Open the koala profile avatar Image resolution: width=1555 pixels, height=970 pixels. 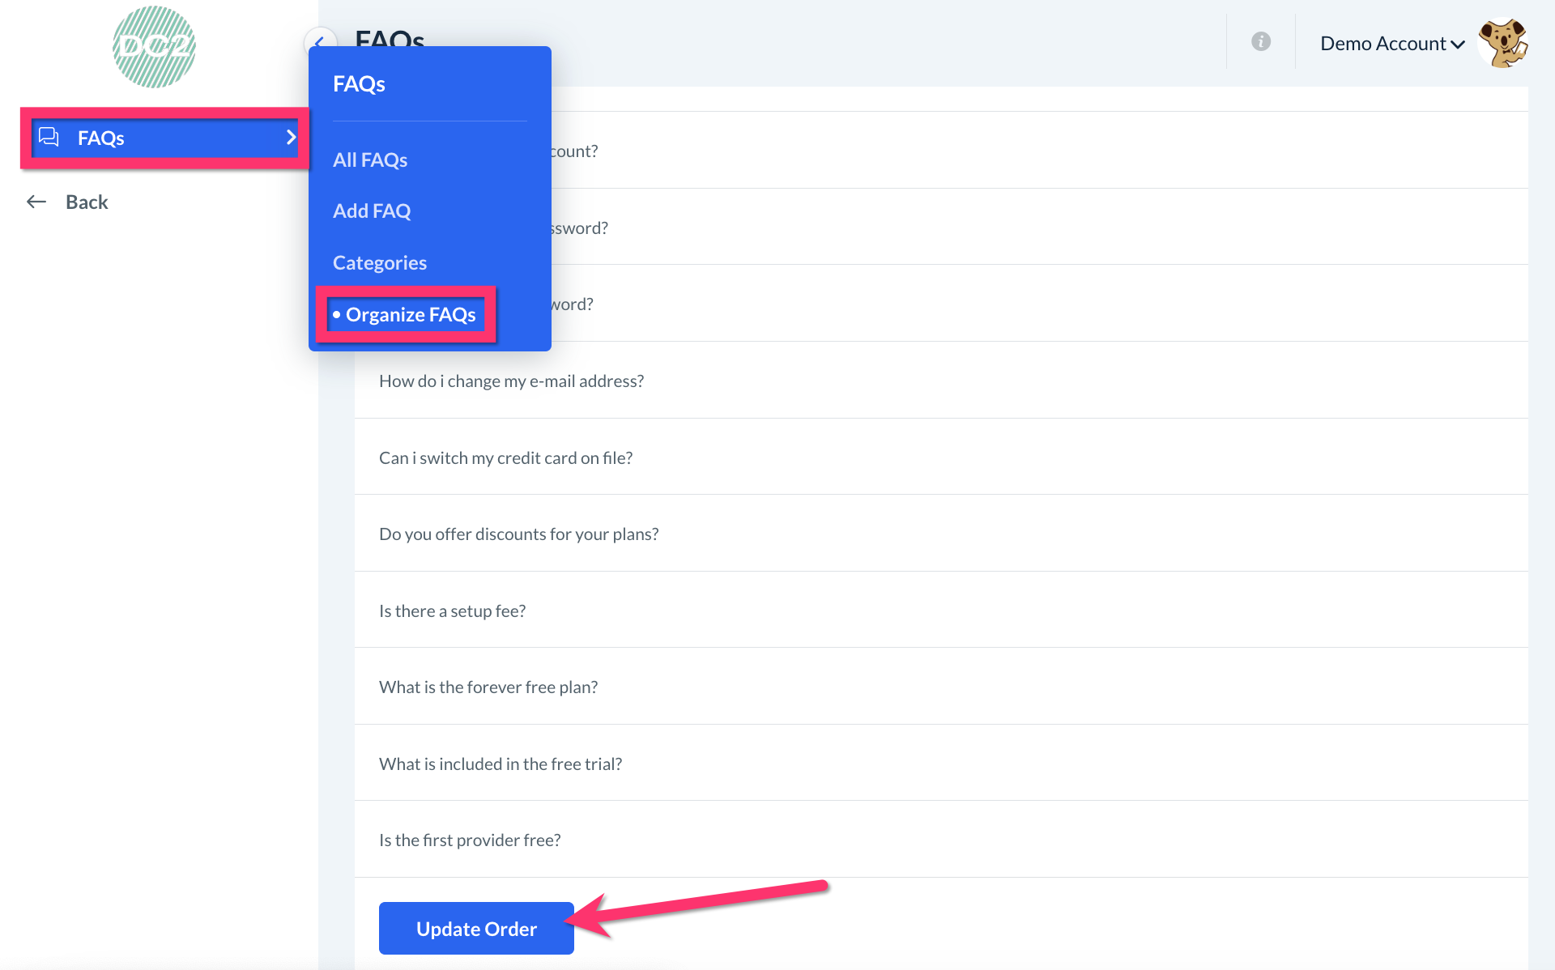tap(1503, 44)
